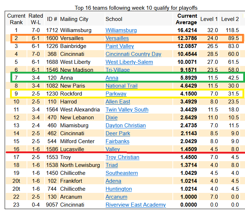Screen dimensions: 245x212
Task: Open Southeastern school link
Action: [122, 173]
